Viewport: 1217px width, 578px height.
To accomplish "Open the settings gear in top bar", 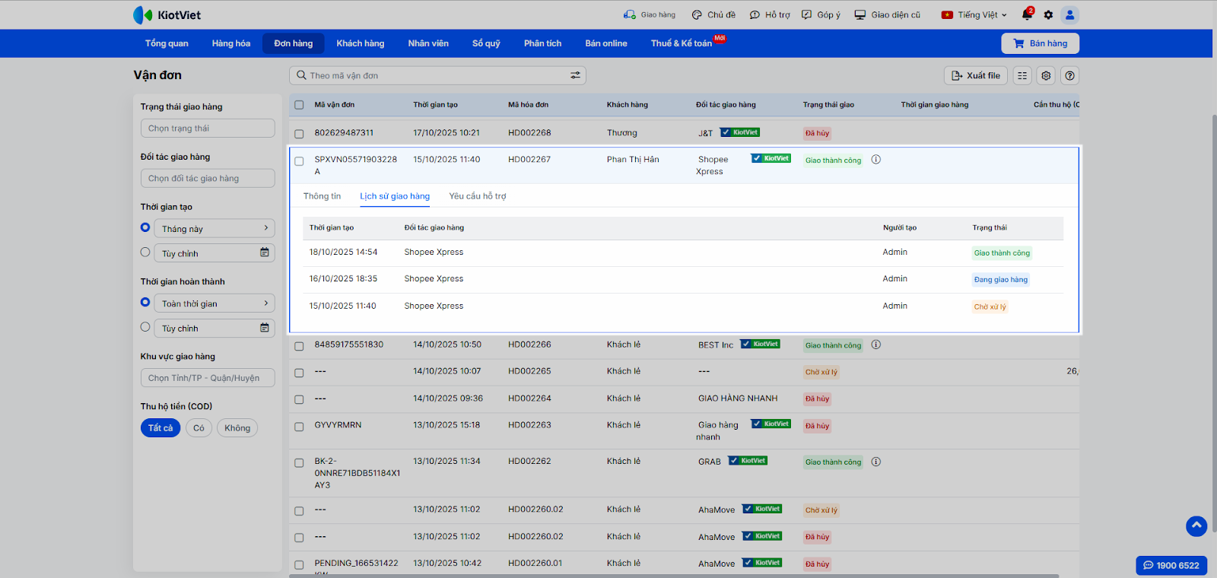I will 1048,14.
